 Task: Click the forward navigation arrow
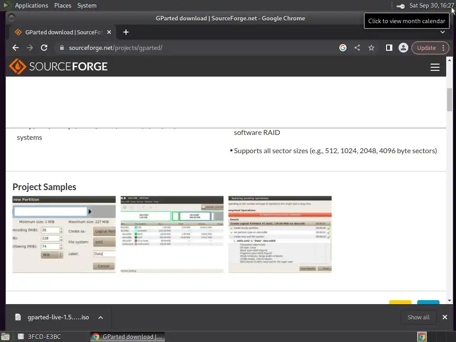click(x=30, y=48)
